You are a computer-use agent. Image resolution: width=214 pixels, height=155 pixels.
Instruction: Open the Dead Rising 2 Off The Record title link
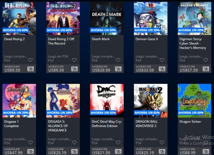61,41
